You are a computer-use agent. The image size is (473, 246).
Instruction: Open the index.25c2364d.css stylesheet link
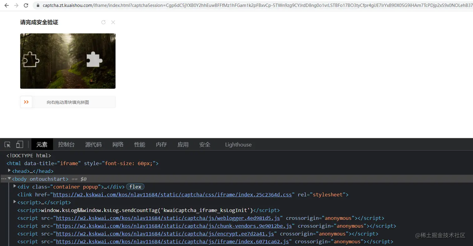[172, 195]
